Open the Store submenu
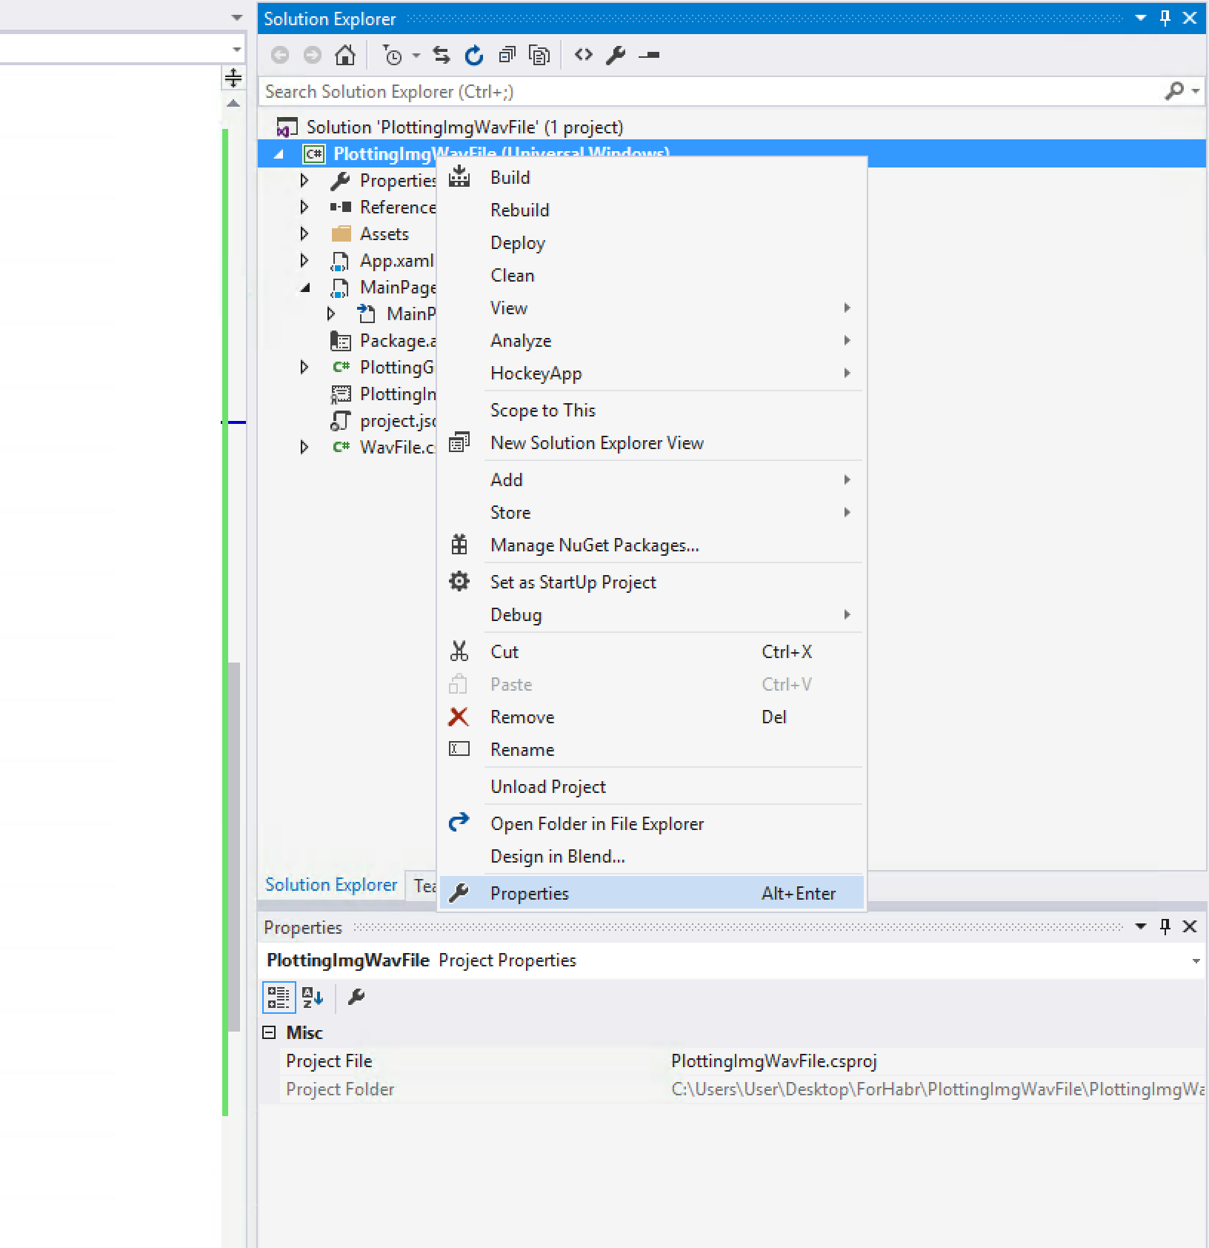 (x=653, y=513)
